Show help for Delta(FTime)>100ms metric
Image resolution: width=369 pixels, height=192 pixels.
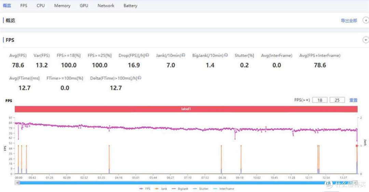pos(139,78)
